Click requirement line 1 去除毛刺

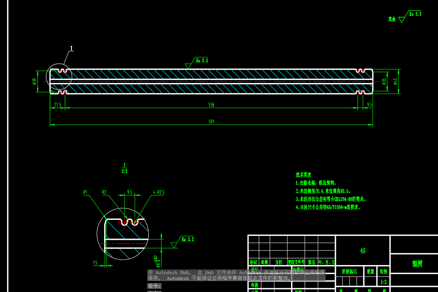click(316, 183)
